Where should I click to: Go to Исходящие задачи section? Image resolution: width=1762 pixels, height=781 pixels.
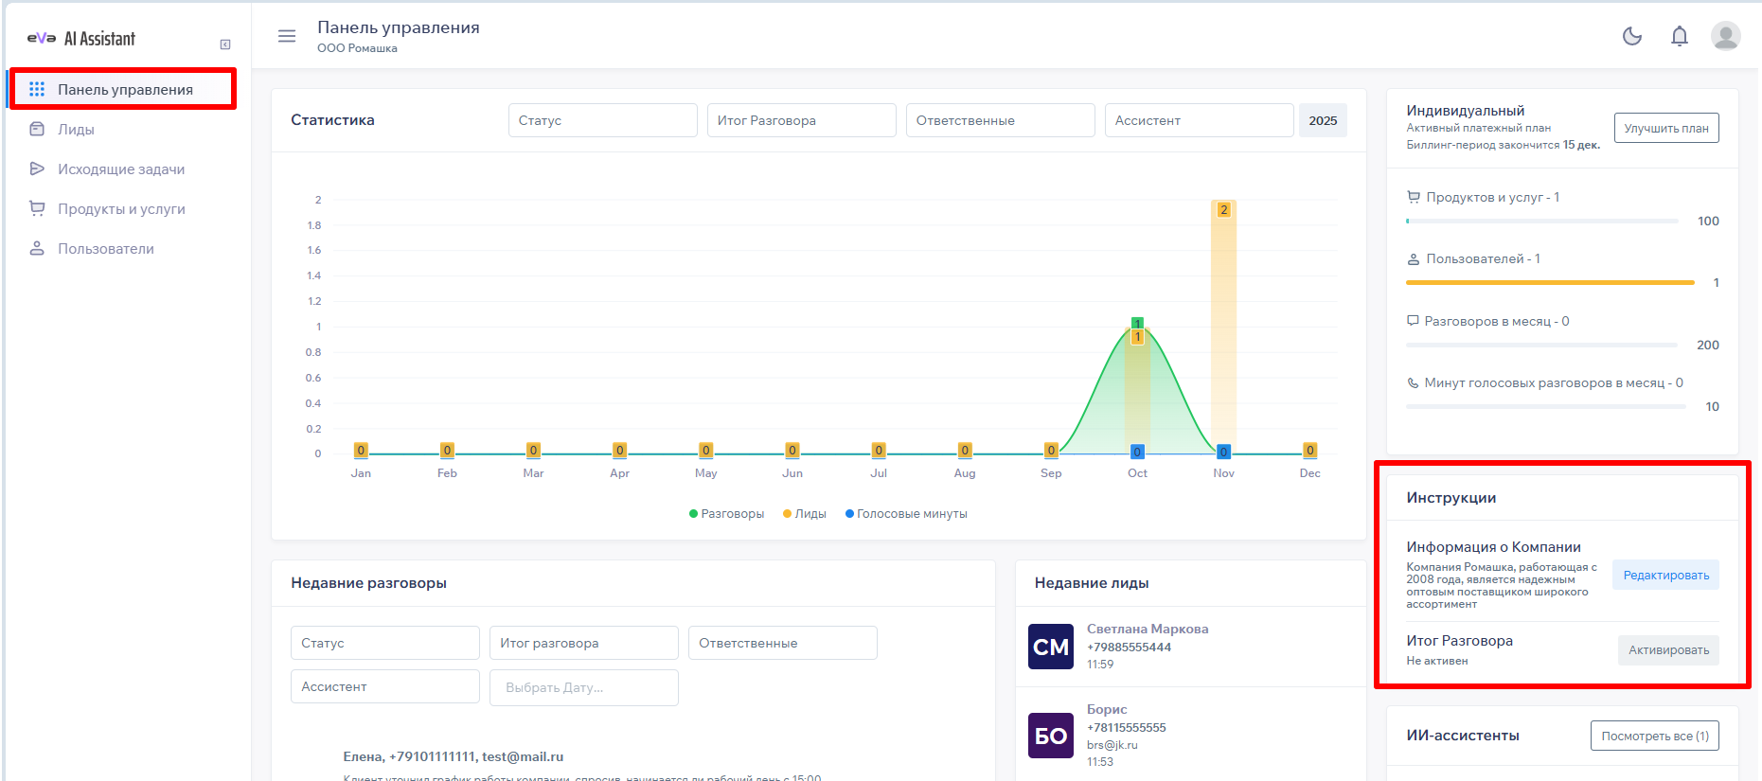coord(120,169)
